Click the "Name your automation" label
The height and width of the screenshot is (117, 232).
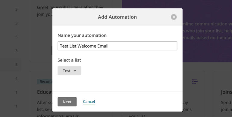pyautogui.click(x=82, y=35)
